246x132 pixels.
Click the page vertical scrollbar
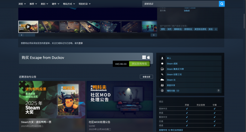point(244,21)
